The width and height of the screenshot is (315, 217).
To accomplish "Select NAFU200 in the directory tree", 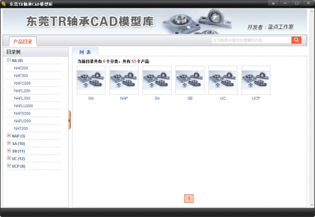I will (22, 121).
